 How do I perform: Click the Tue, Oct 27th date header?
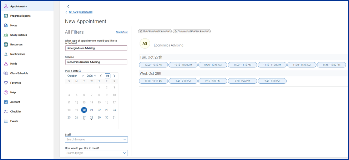click(151, 57)
